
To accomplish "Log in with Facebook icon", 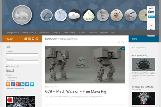I will (x=13, y=84).
